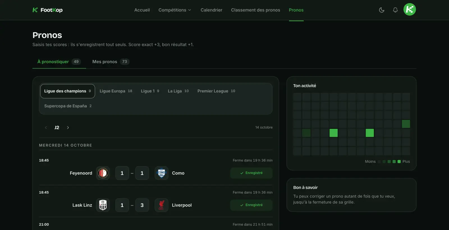Image resolution: width=449 pixels, height=230 pixels.
Task: Go to next matchday arrow
Action: [68, 127]
